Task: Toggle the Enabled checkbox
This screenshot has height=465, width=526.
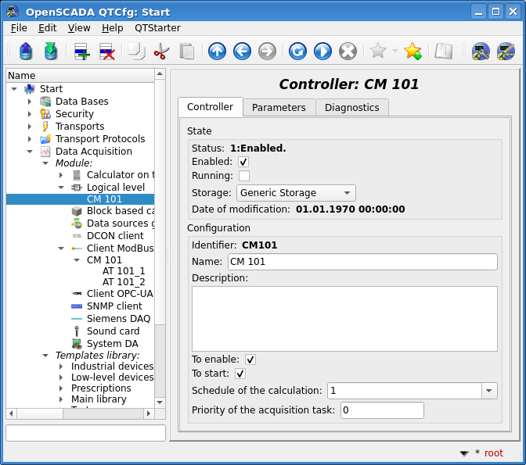Action: click(243, 162)
